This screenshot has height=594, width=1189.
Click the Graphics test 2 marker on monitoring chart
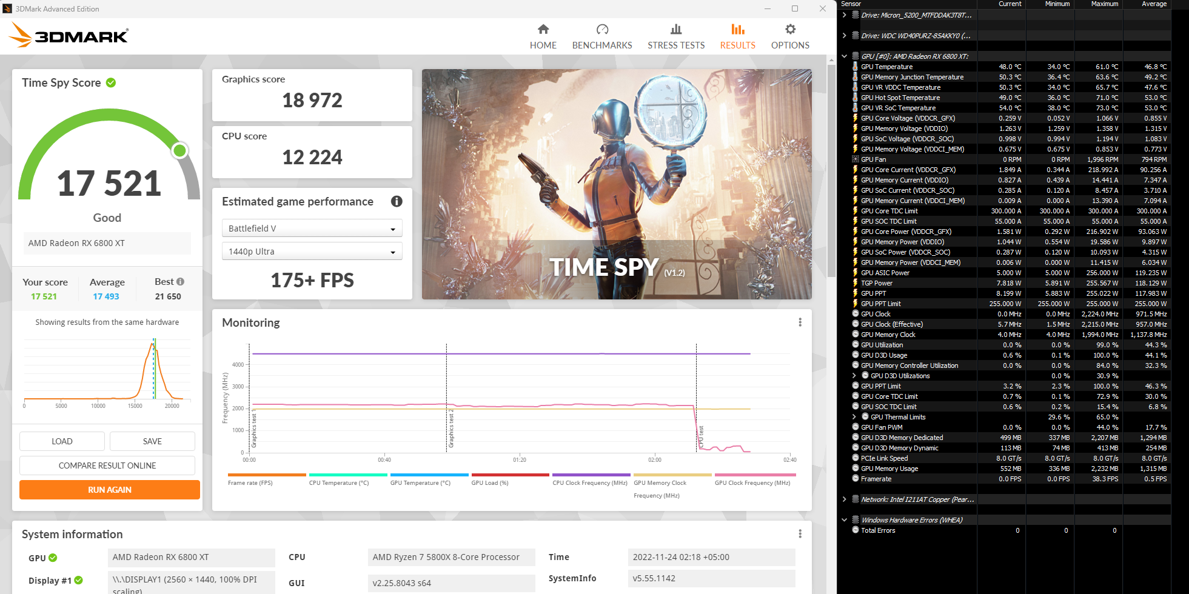(x=450, y=429)
